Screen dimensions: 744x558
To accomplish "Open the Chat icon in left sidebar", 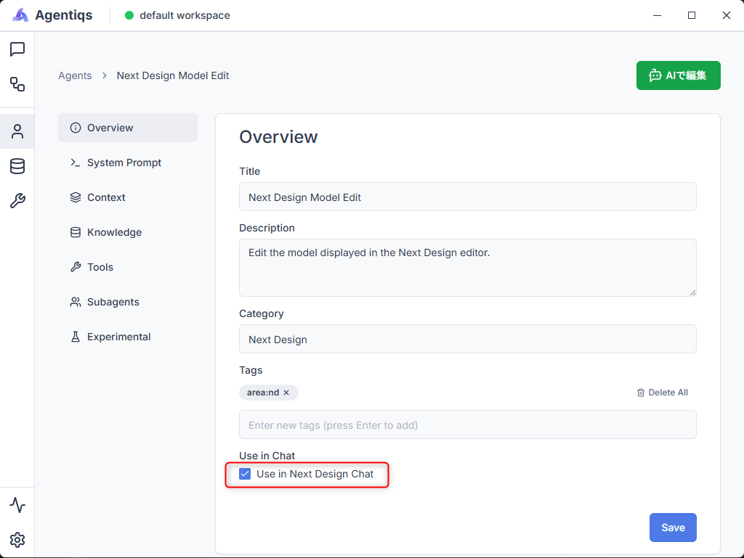I will [17, 49].
